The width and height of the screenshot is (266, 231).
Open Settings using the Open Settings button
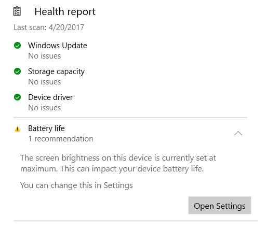pos(220,205)
